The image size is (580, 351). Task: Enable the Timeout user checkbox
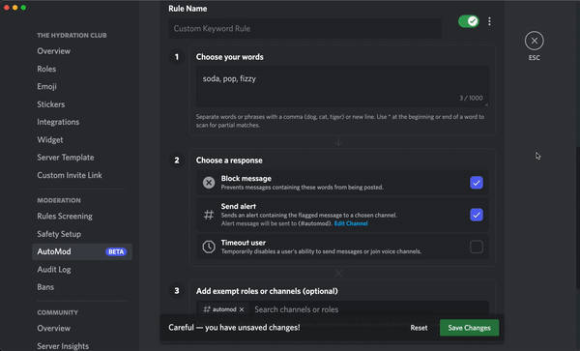click(476, 247)
